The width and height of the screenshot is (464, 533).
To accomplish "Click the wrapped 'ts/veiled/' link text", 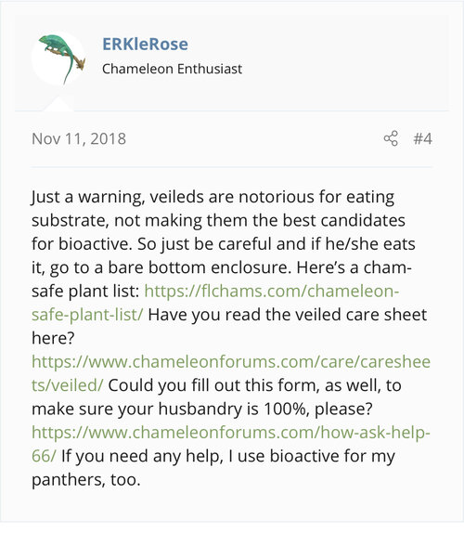I will click(67, 385).
